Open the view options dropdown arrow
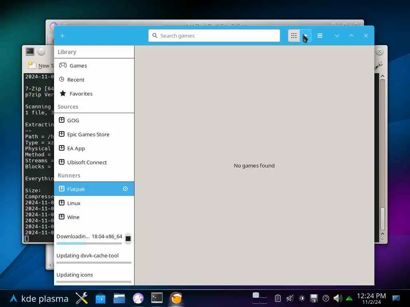Image resolution: width=410 pixels, height=307 pixels. tap(305, 36)
